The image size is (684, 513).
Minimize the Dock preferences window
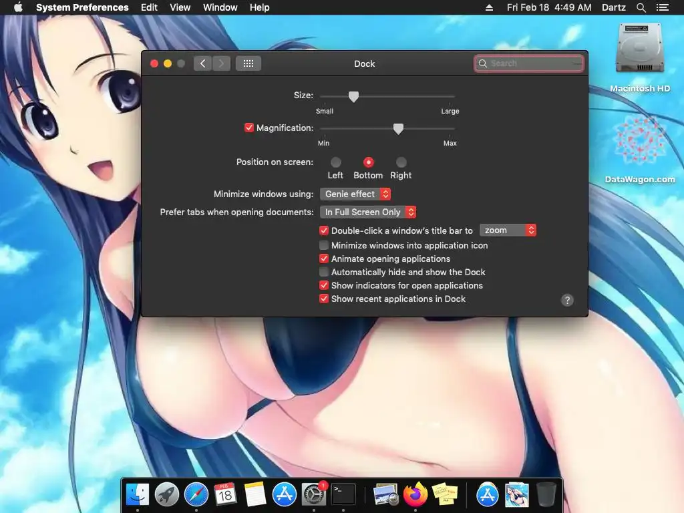pos(168,63)
